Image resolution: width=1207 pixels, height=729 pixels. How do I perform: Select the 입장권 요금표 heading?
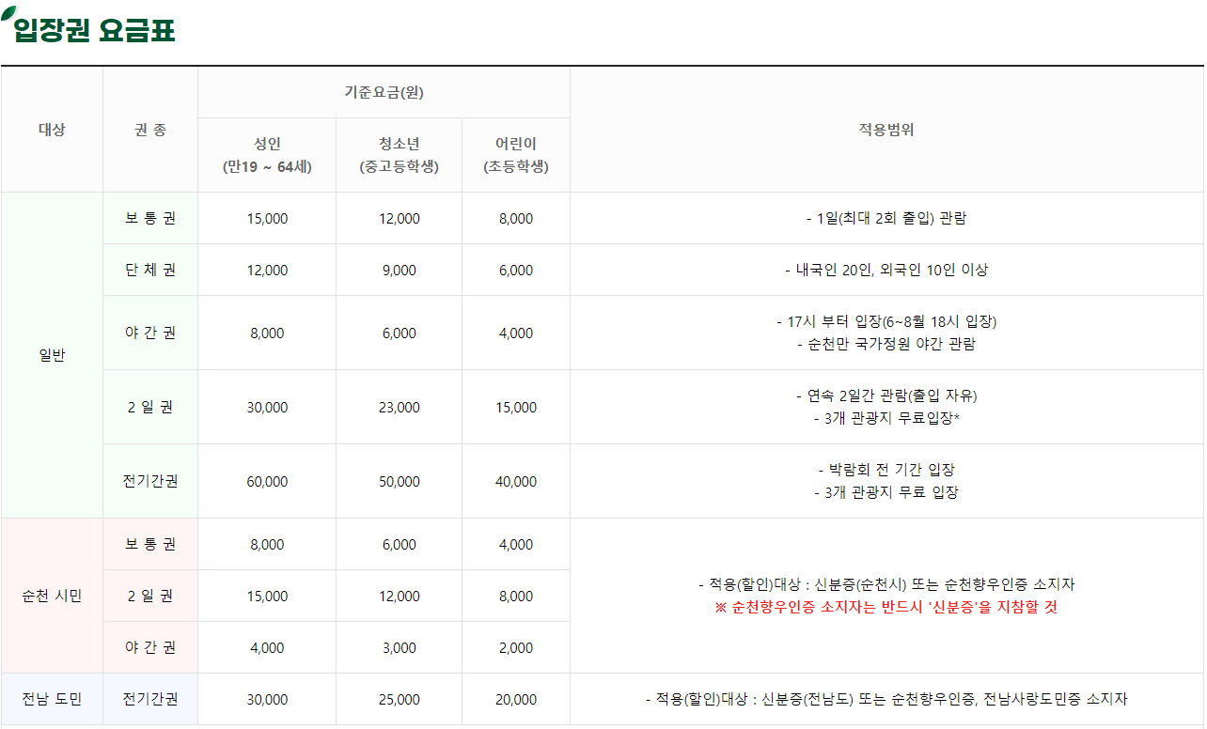tap(94, 29)
